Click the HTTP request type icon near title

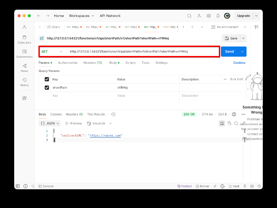[x=42, y=38]
